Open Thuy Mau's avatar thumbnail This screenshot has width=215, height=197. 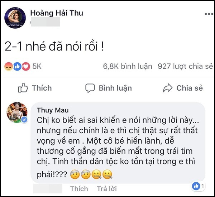[x=17, y=112]
